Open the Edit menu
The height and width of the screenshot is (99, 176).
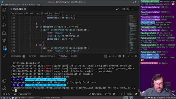tap(6, 5)
